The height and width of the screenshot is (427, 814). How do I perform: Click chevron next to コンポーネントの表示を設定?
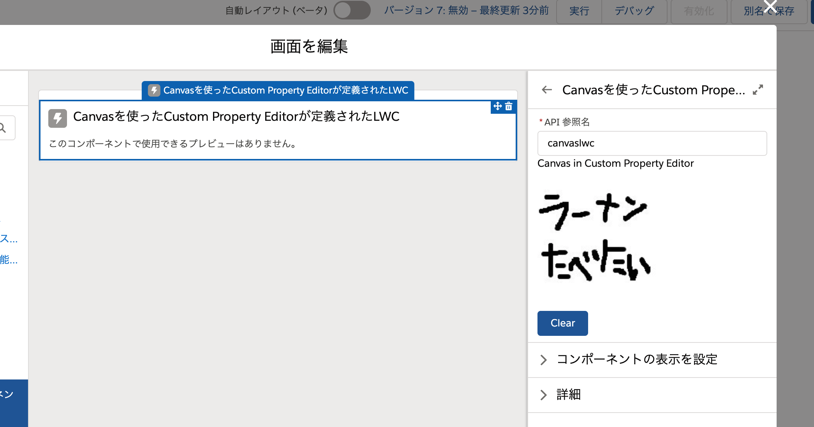tap(544, 360)
